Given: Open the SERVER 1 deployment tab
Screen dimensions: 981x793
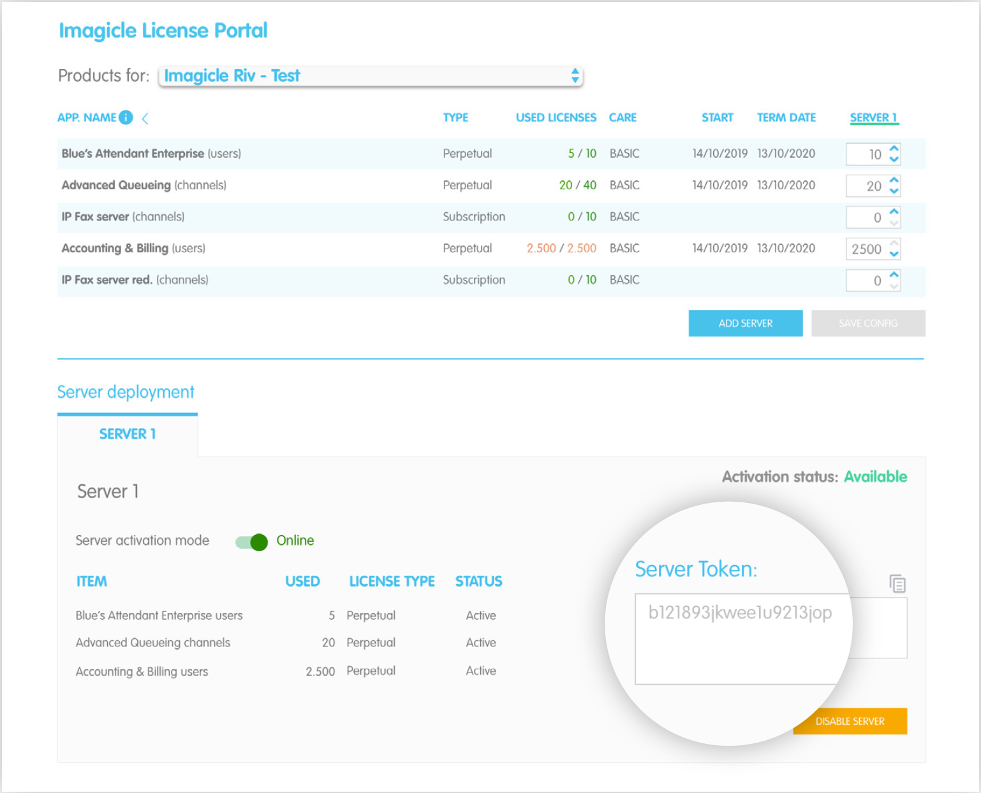Looking at the screenshot, I should (128, 434).
